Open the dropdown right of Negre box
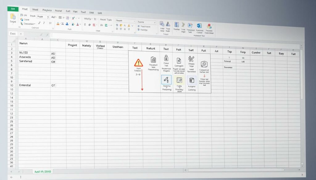The height and width of the screenshot is (180, 316). [x=146, y=22]
